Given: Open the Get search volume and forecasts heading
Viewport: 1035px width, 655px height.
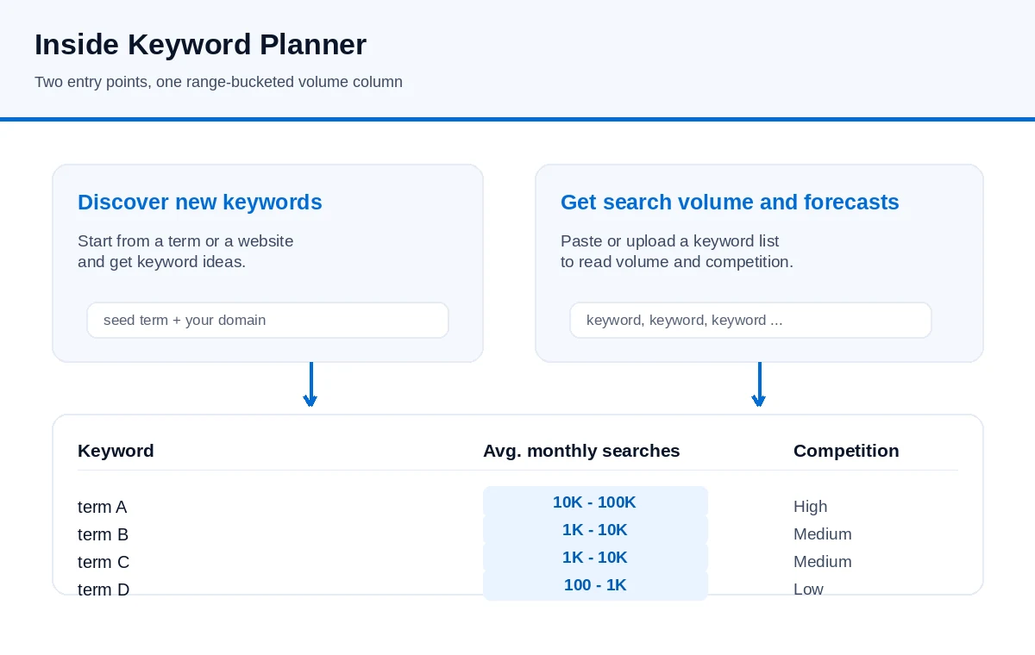Looking at the screenshot, I should [730, 203].
